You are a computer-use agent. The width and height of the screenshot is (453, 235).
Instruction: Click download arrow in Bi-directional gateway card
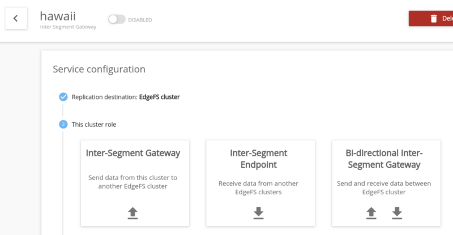click(397, 213)
